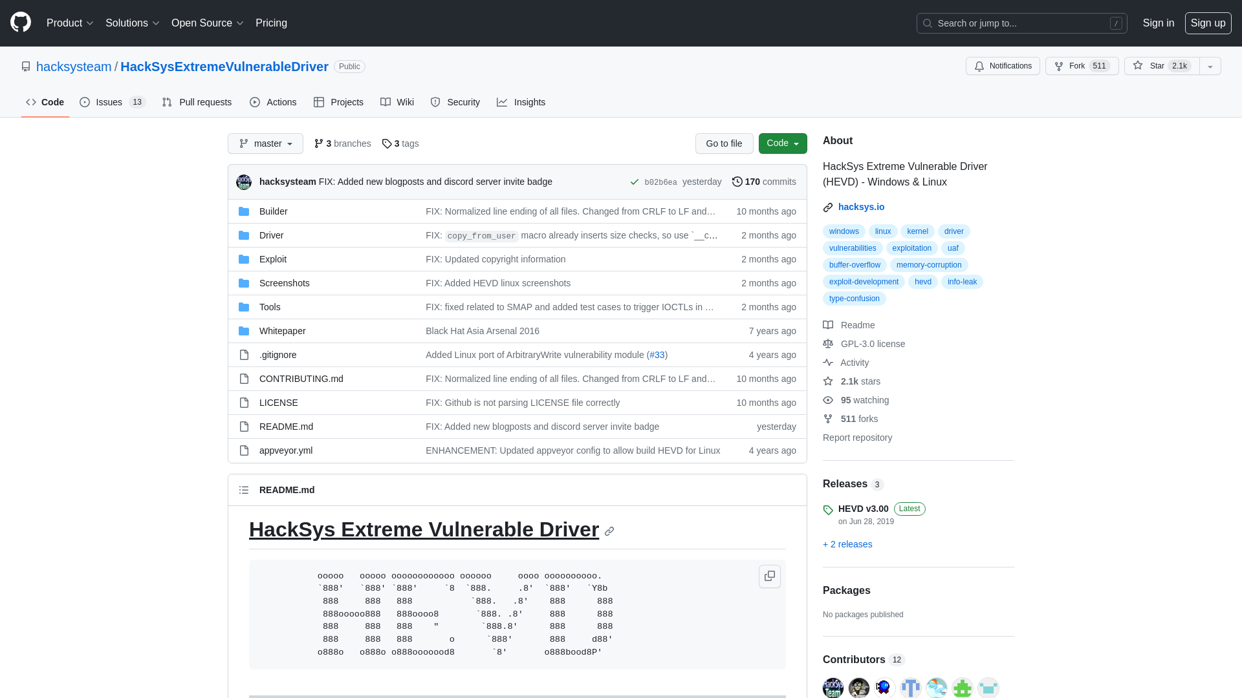Go to the Pricing page
Screen dimensions: 1242x698
[x=271, y=23]
